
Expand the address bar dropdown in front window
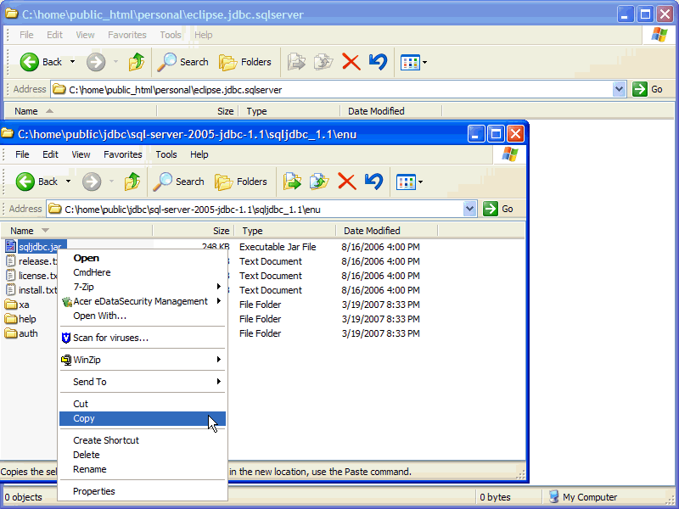tap(470, 209)
